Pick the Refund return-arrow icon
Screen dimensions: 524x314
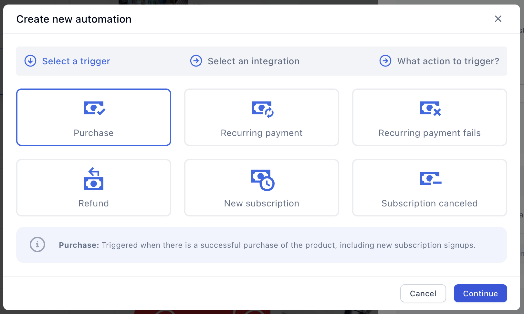click(94, 179)
